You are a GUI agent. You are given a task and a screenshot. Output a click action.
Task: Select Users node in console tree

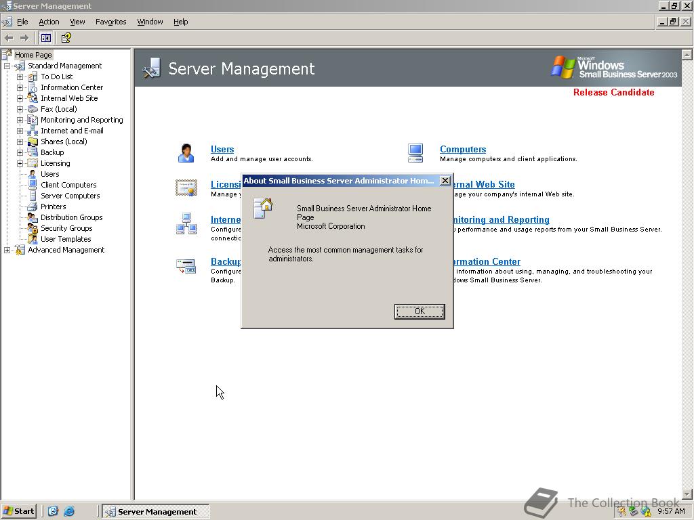pyautogui.click(x=50, y=174)
